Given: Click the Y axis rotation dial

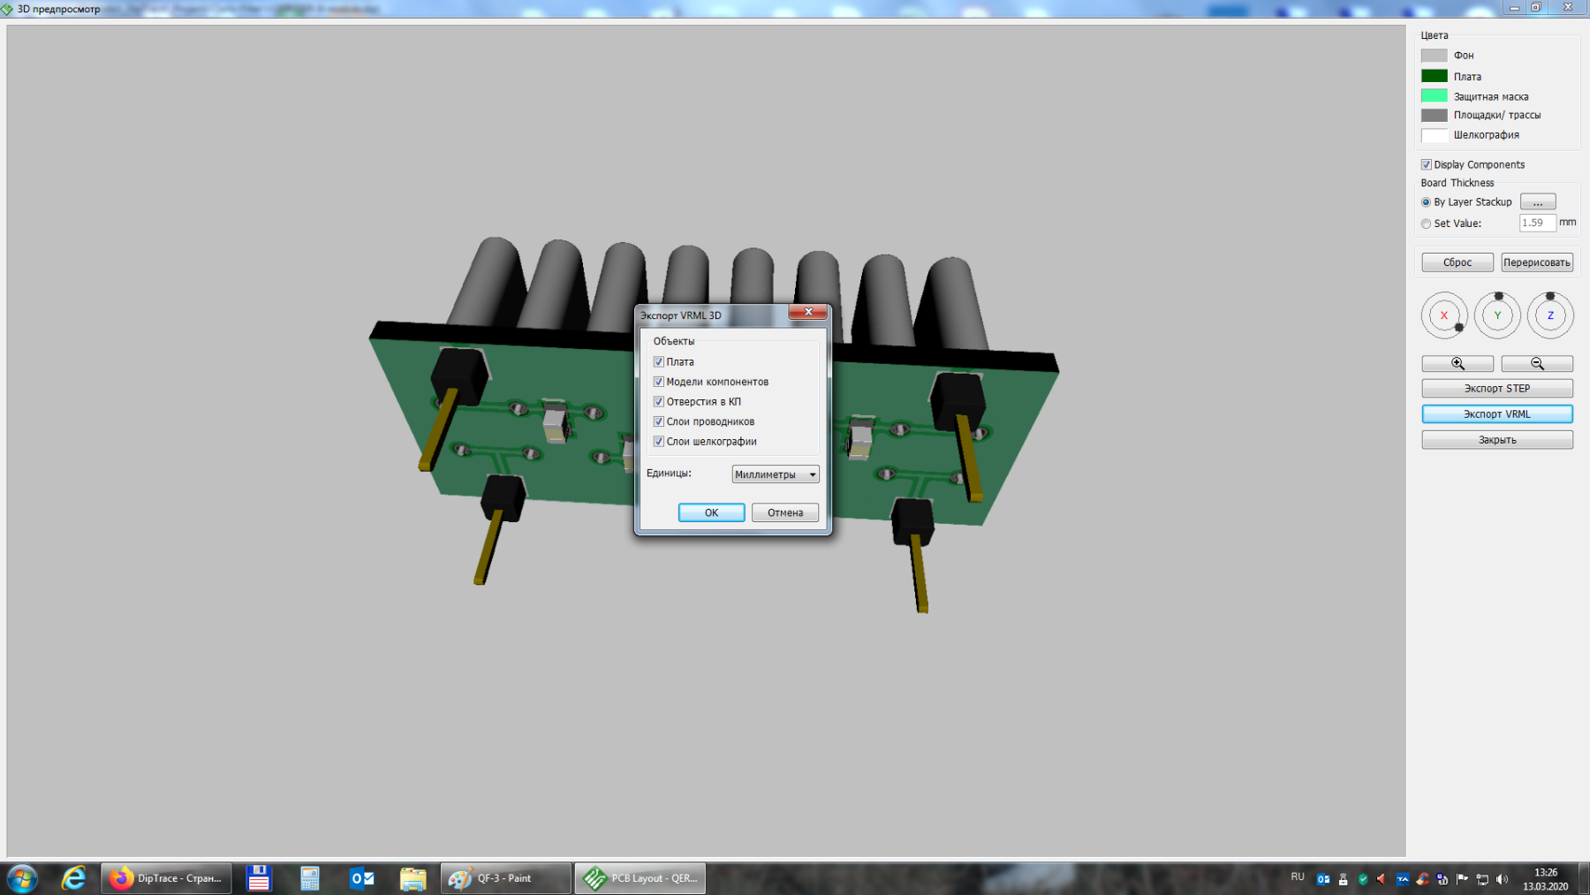Looking at the screenshot, I should 1497,315.
